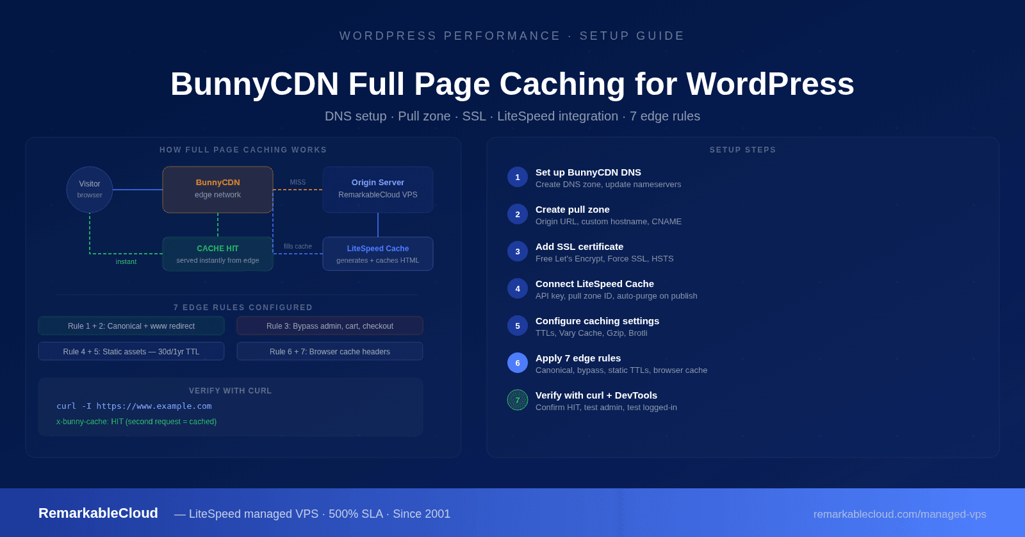The width and height of the screenshot is (1025, 537).
Task: Click the step 1 number circle
Action: 518,177
